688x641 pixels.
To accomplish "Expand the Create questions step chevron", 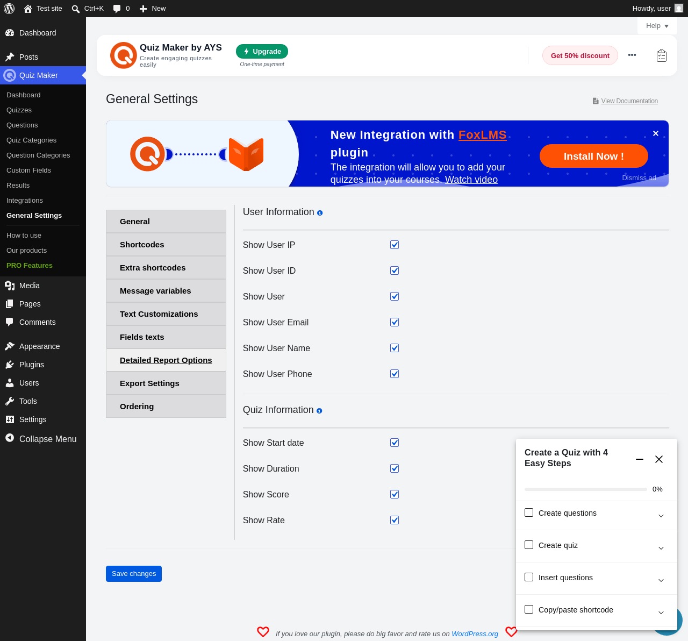I will pos(661,516).
